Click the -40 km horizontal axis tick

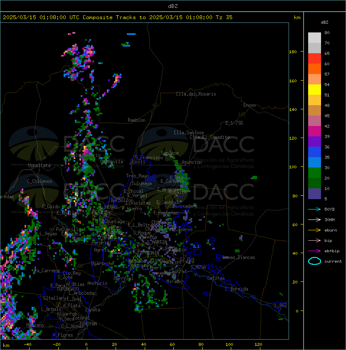tap(27, 345)
